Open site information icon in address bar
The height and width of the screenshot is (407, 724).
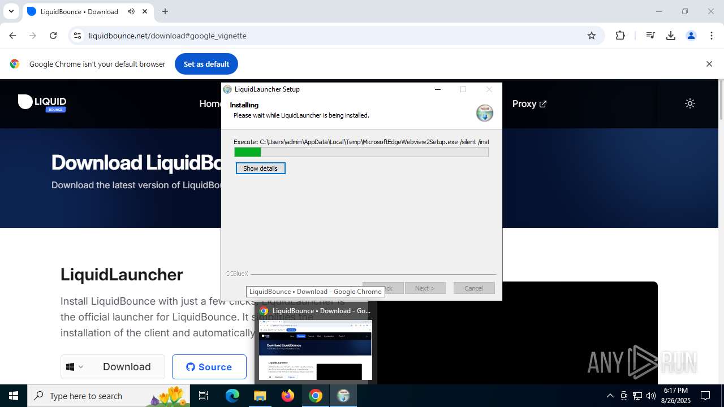point(77,36)
